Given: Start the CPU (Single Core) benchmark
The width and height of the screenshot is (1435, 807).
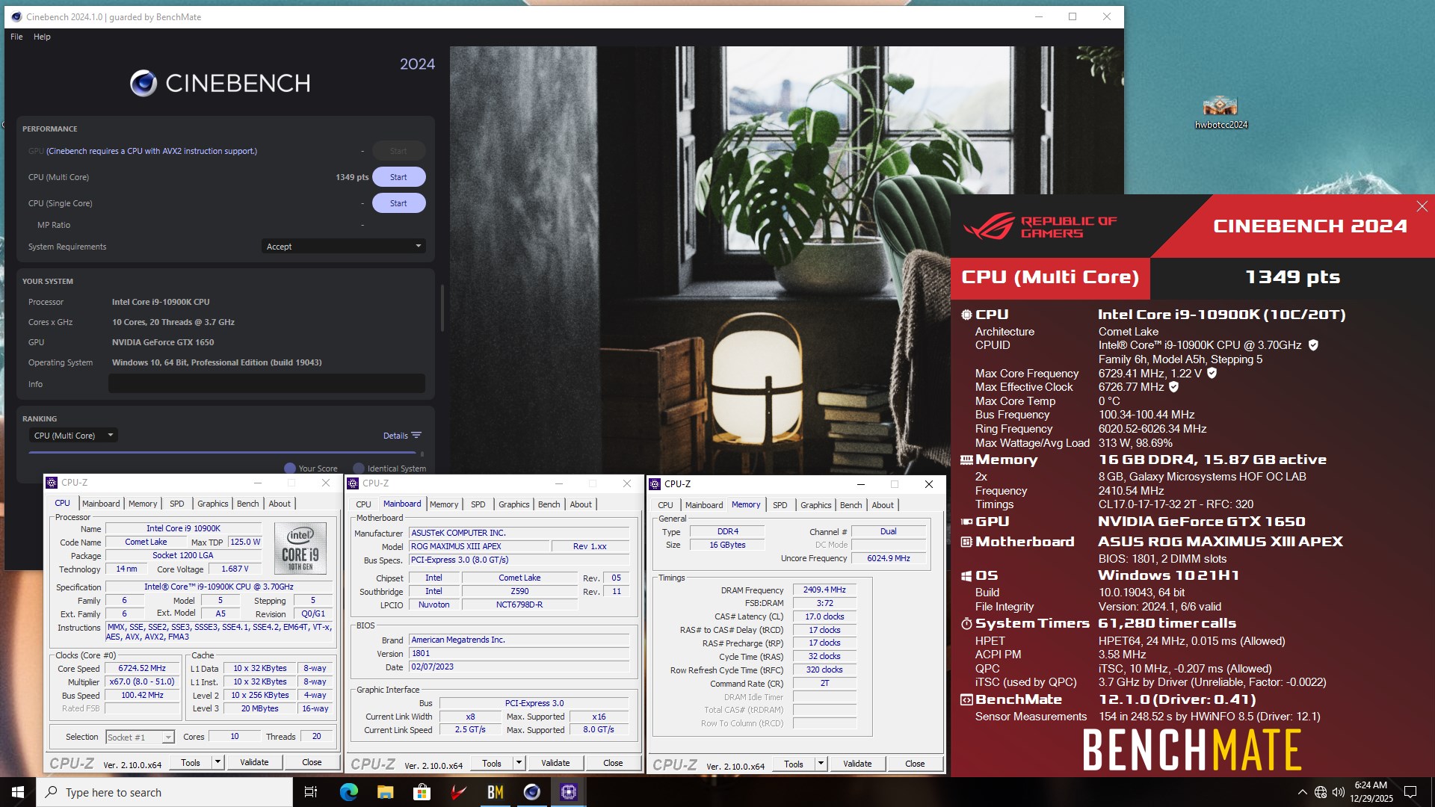Looking at the screenshot, I should (398, 203).
